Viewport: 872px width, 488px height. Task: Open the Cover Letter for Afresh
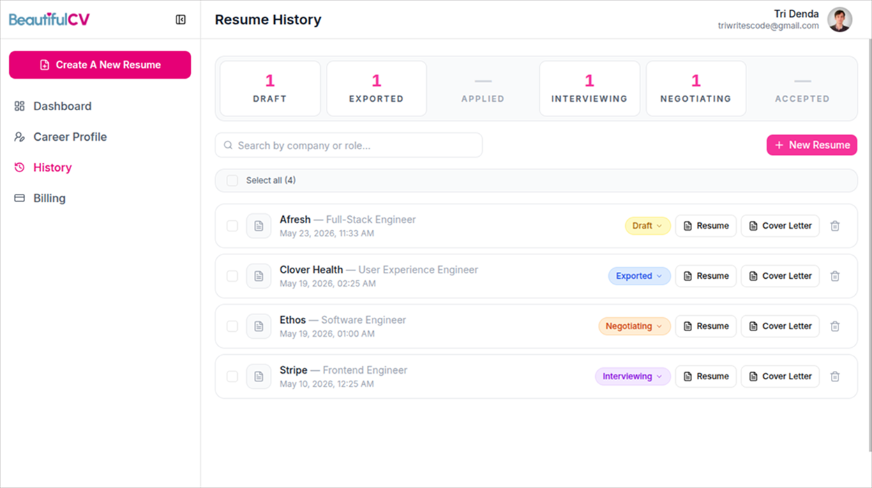[780, 226]
